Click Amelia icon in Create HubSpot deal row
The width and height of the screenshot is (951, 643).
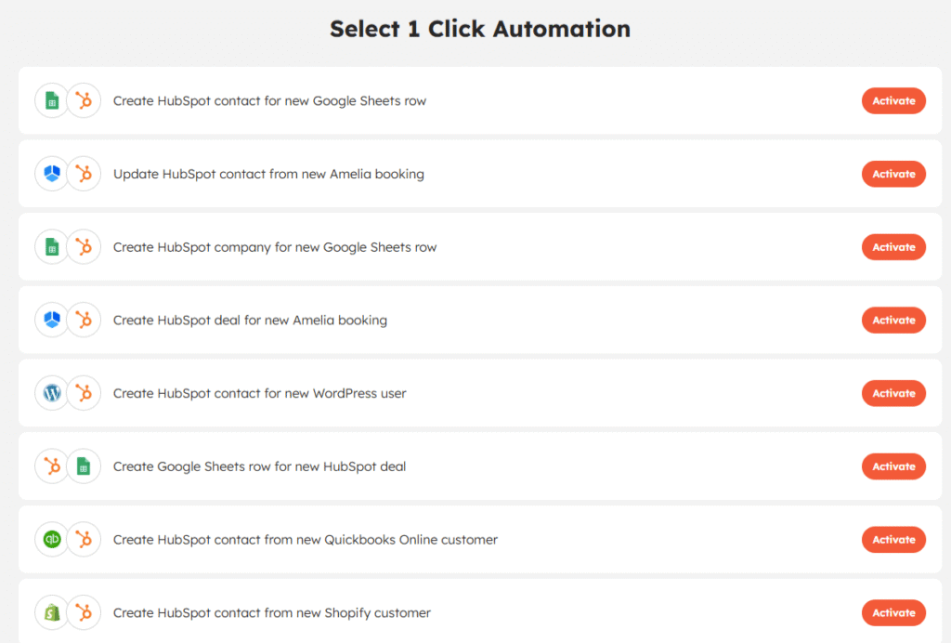pos(52,320)
